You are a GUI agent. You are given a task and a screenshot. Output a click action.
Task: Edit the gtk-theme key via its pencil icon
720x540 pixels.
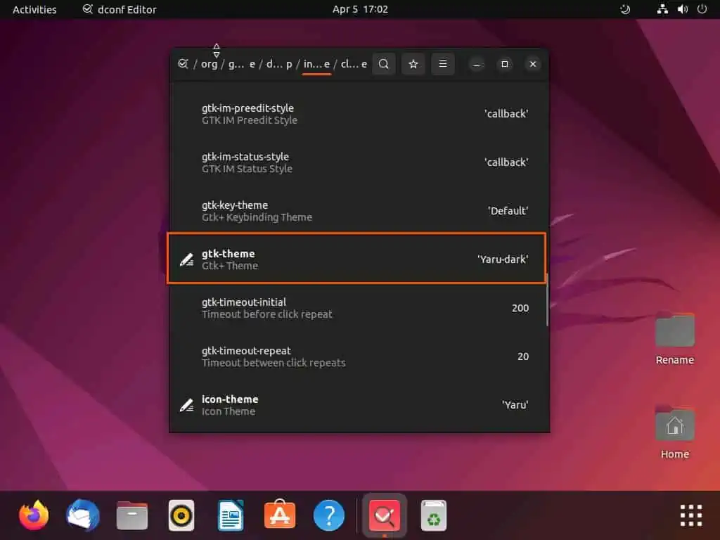[x=186, y=259]
